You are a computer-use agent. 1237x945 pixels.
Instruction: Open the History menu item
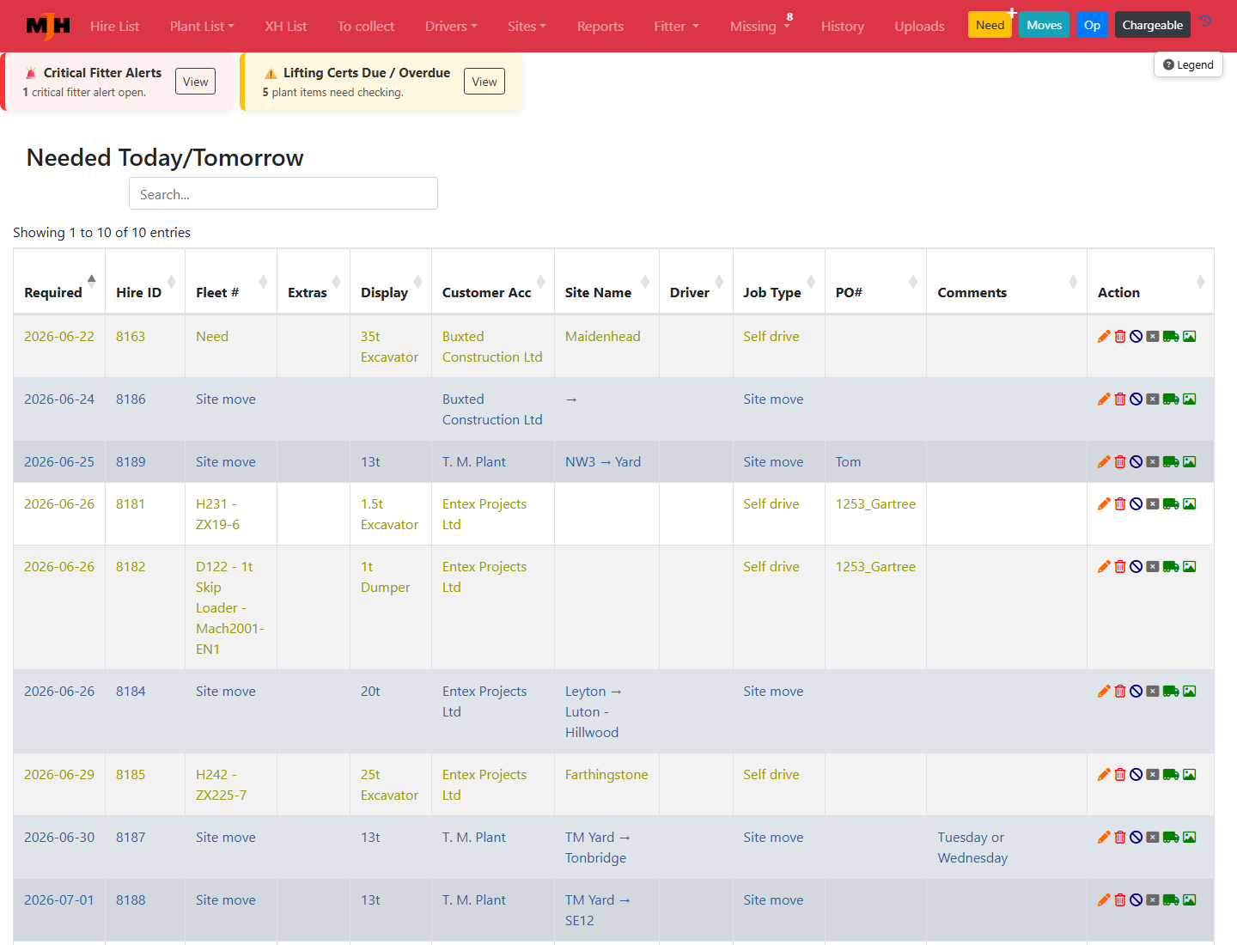(843, 27)
